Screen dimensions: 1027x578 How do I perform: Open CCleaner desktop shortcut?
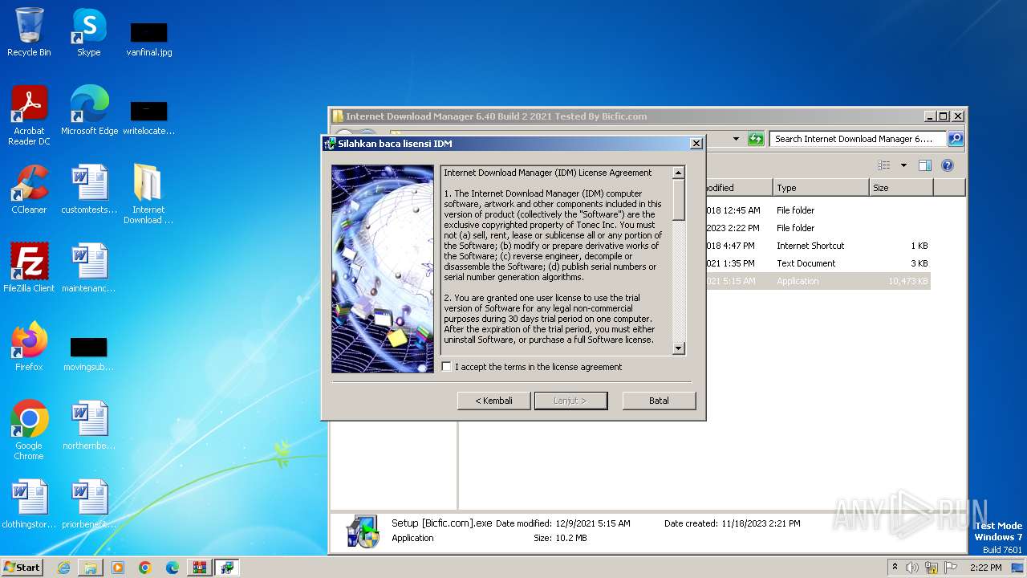(x=29, y=189)
